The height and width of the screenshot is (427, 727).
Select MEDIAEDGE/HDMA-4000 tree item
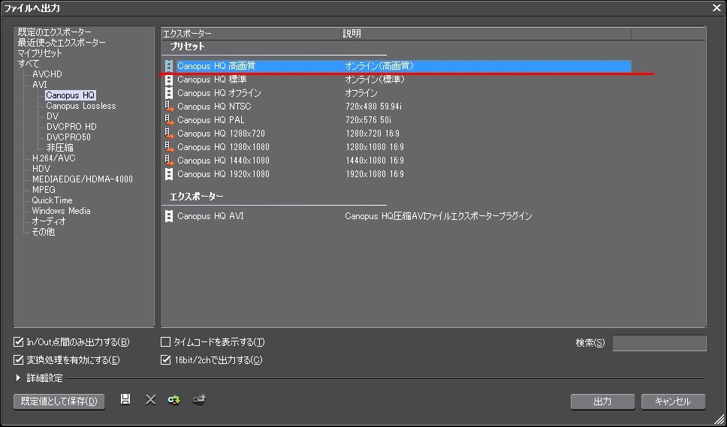pos(82,179)
